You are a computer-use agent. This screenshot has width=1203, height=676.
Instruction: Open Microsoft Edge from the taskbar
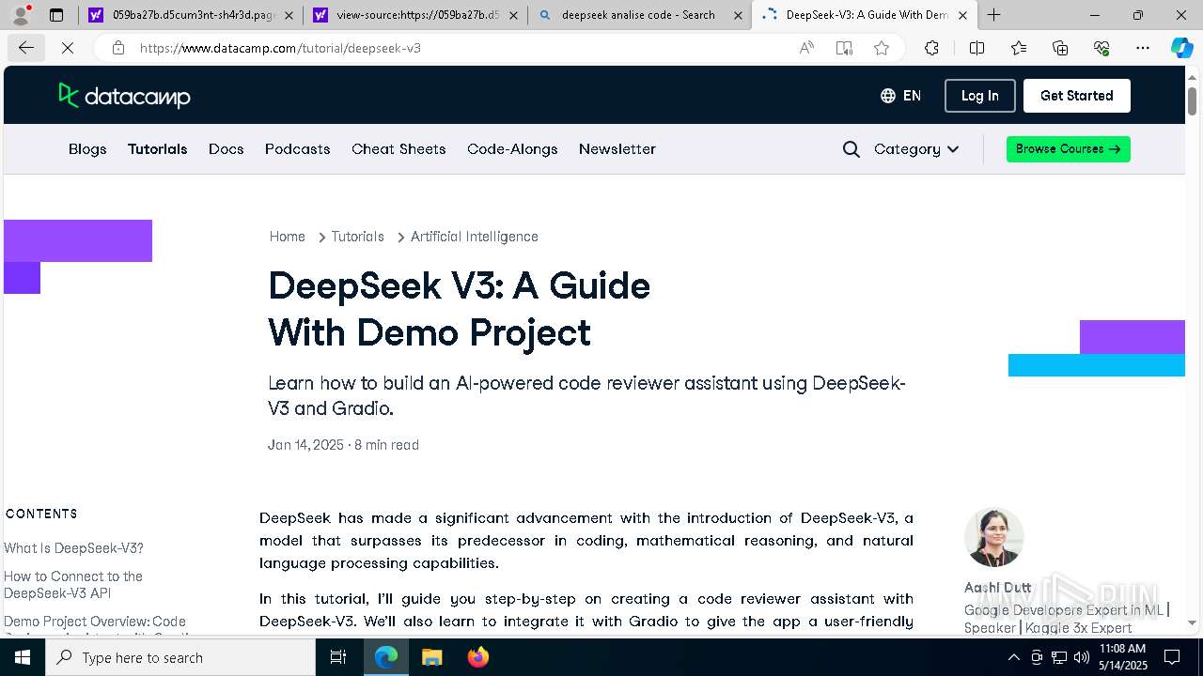(386, 657)
